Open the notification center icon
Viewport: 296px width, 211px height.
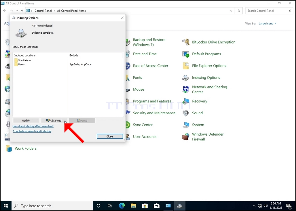coord(289,206)
